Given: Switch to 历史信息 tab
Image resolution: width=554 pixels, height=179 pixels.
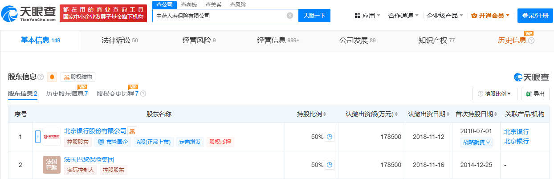Looking at the screenshot, I should 512,41.
